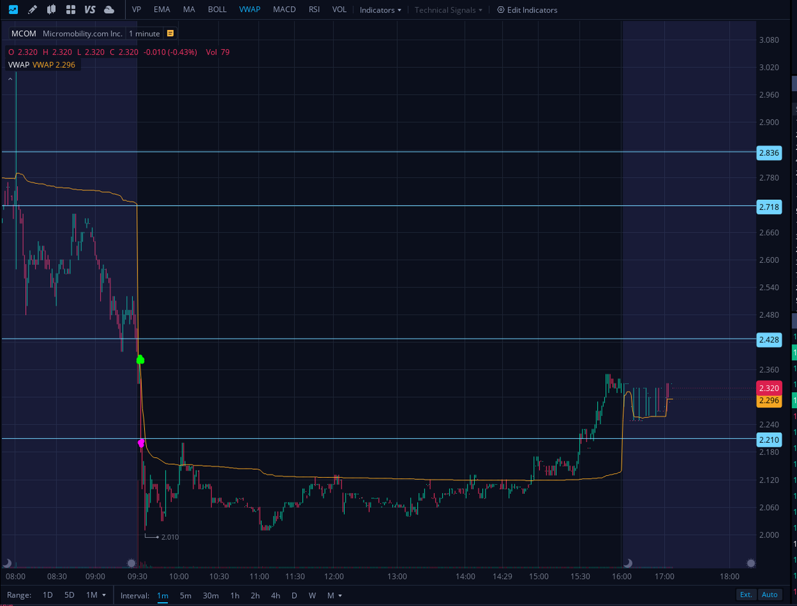Switch to the 30m interval

pyautogui.click(x=211, y=595)
